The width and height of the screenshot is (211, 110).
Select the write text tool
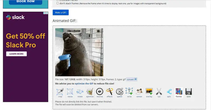pyautogui.click(x=129, y=93)
